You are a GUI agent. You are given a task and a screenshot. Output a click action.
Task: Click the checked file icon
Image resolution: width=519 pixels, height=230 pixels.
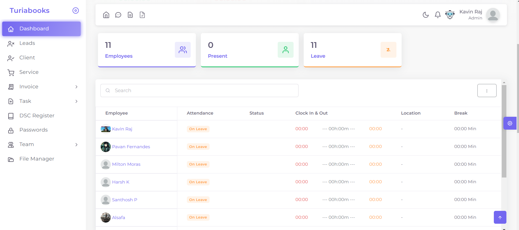(x=142, y=15)
